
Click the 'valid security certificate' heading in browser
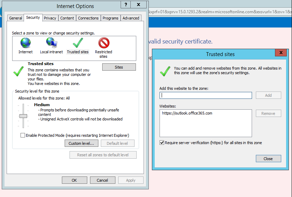pos(181,41)
